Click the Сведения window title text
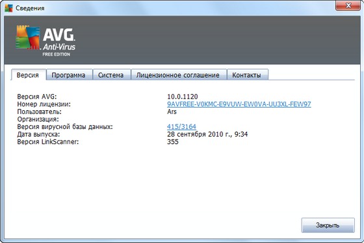The width and height of the screenshot is (364, 243). tap(30, 8)
